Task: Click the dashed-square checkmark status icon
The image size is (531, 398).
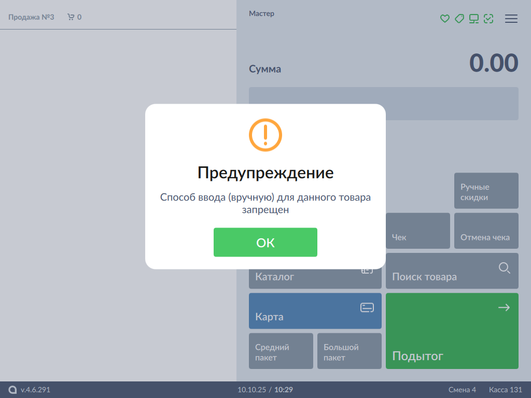Action: pos(488,19)
